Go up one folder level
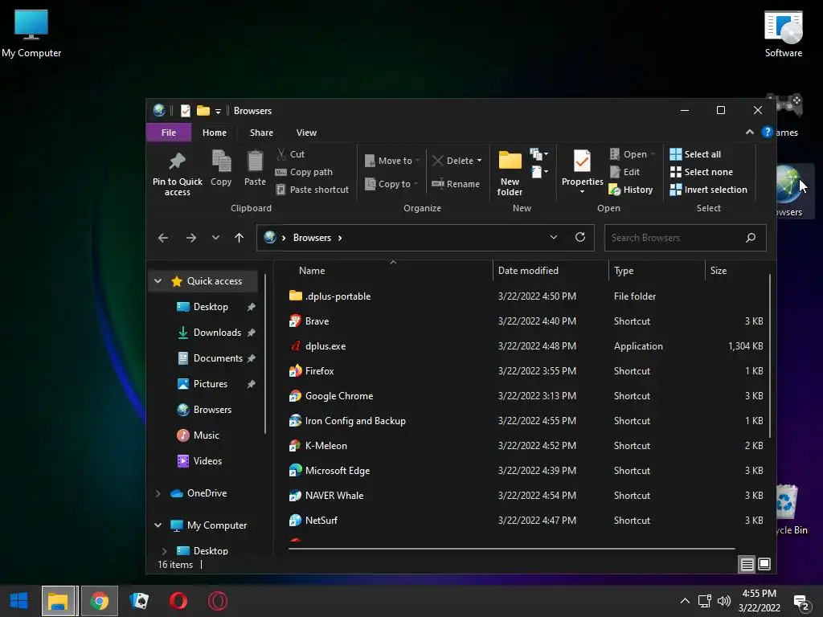The width and height of the screenshot is (823, 617). [x=239, y=238]
